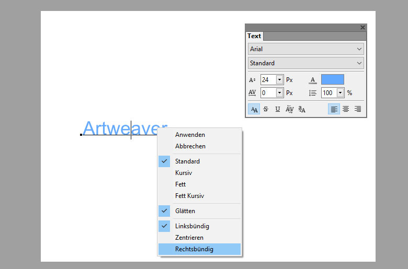The height and width of the screenshot is (269, 408).
Task: Align text right in Text panel
Action: coord(358,109)
